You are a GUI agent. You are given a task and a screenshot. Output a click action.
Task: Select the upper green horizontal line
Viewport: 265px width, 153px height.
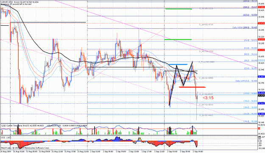179,9
